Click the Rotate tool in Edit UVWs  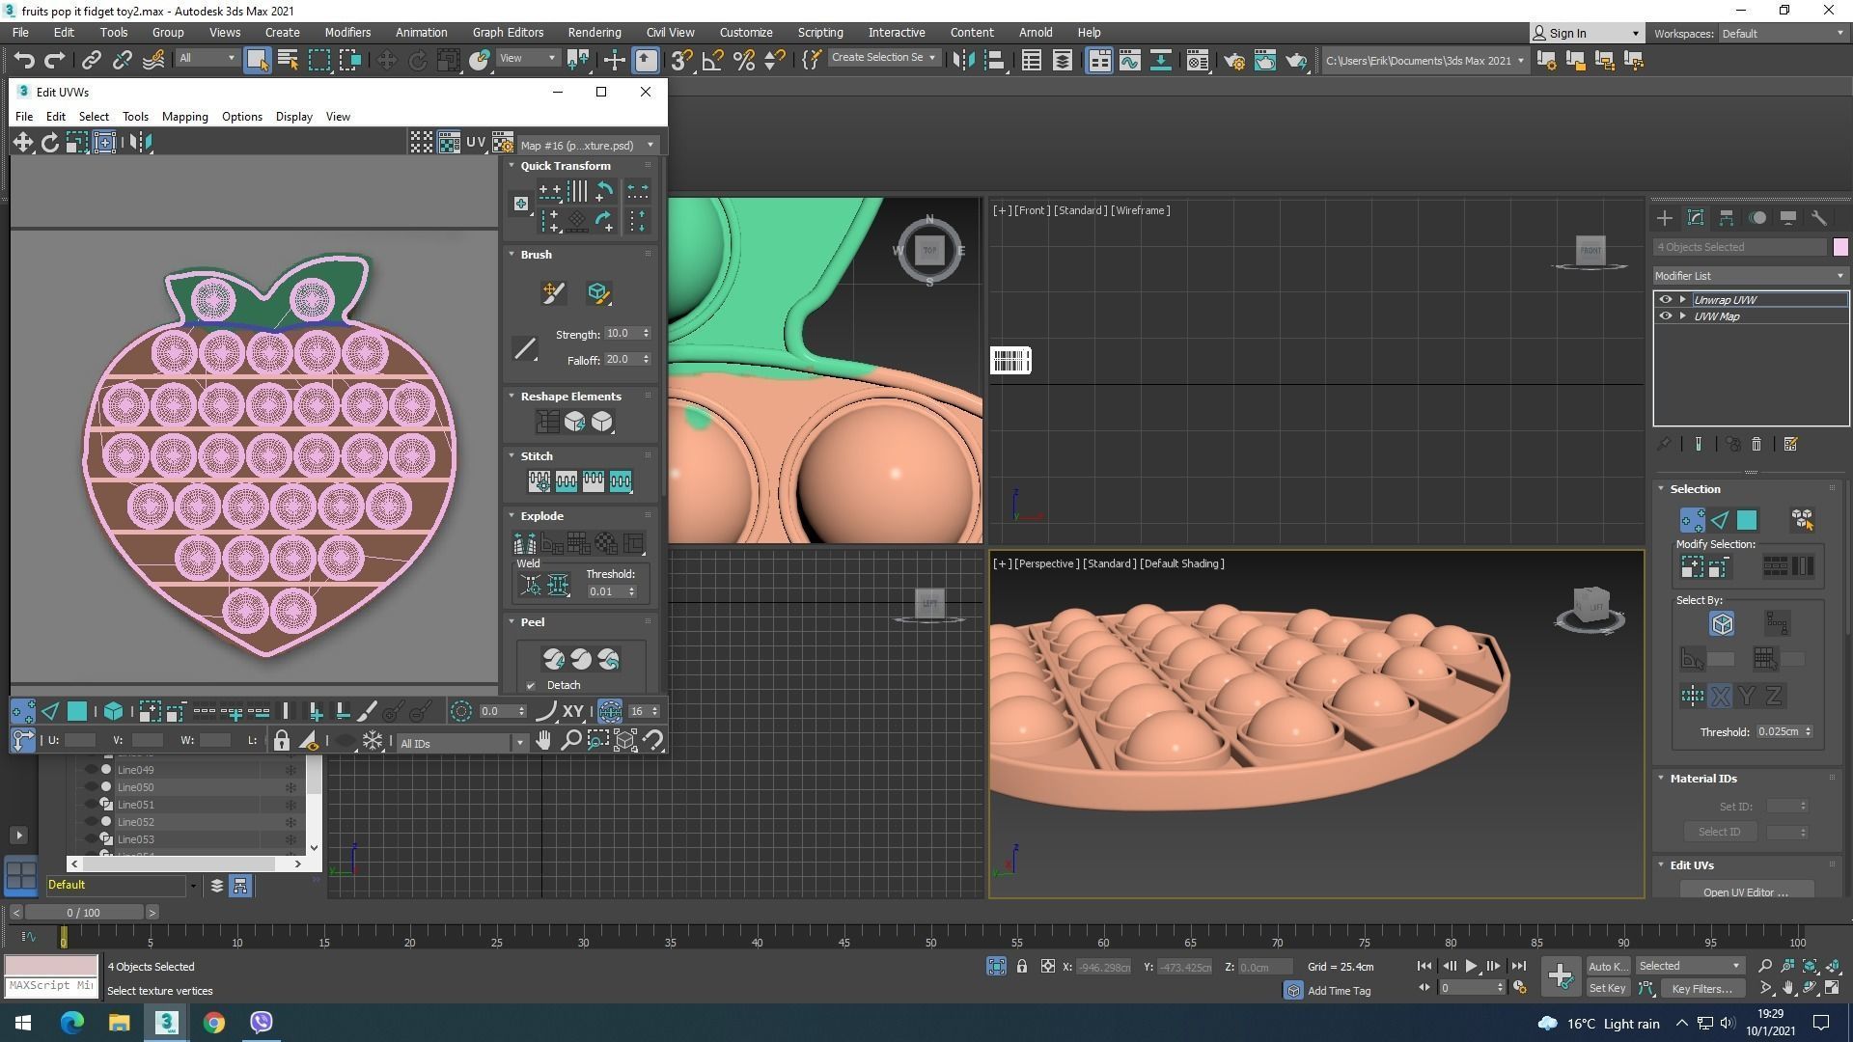pos(49,143)
